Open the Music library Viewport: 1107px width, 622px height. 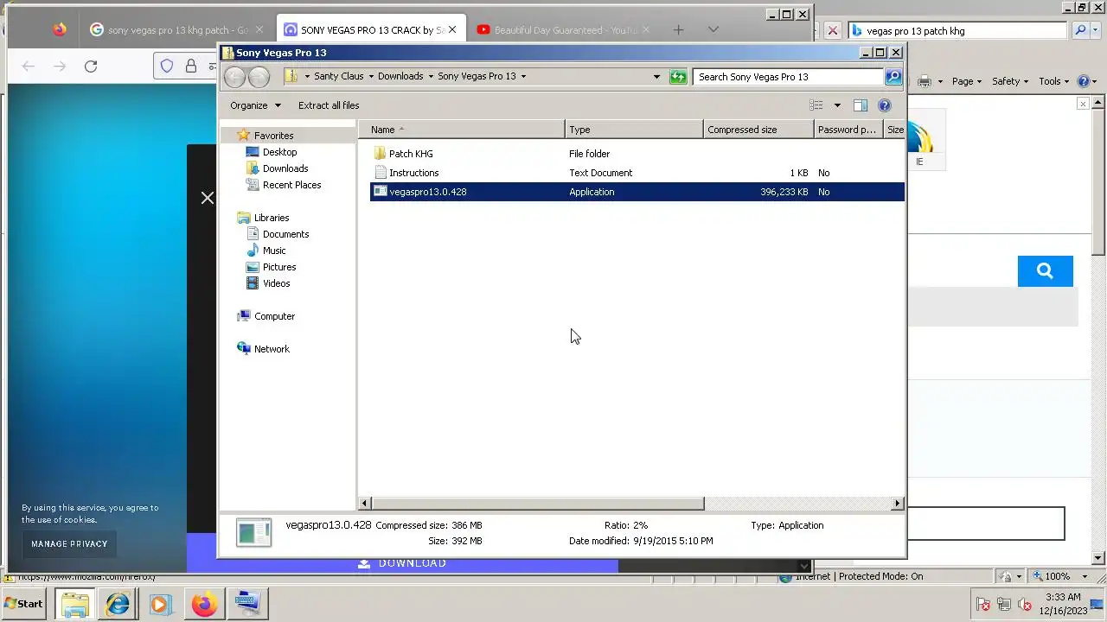coord(274,251)
